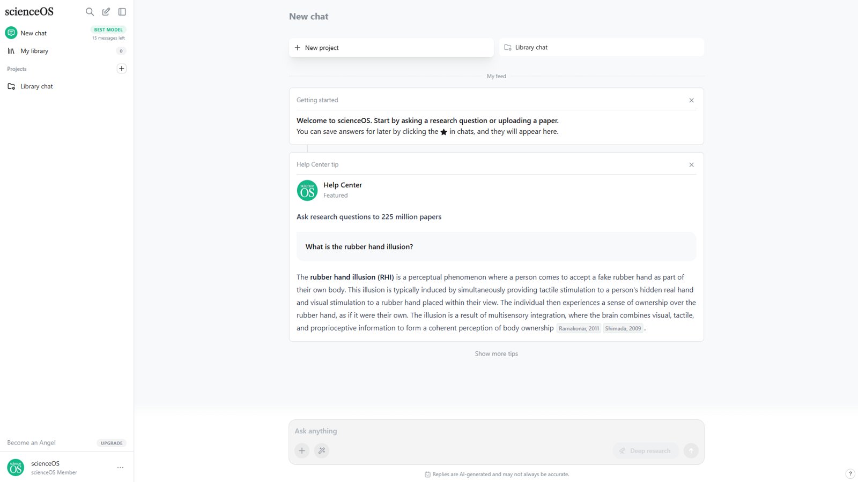The height and width of the screenshot is (482, 858).
Task: Select Library chat in the sidebar
Action: coord(36,86)
